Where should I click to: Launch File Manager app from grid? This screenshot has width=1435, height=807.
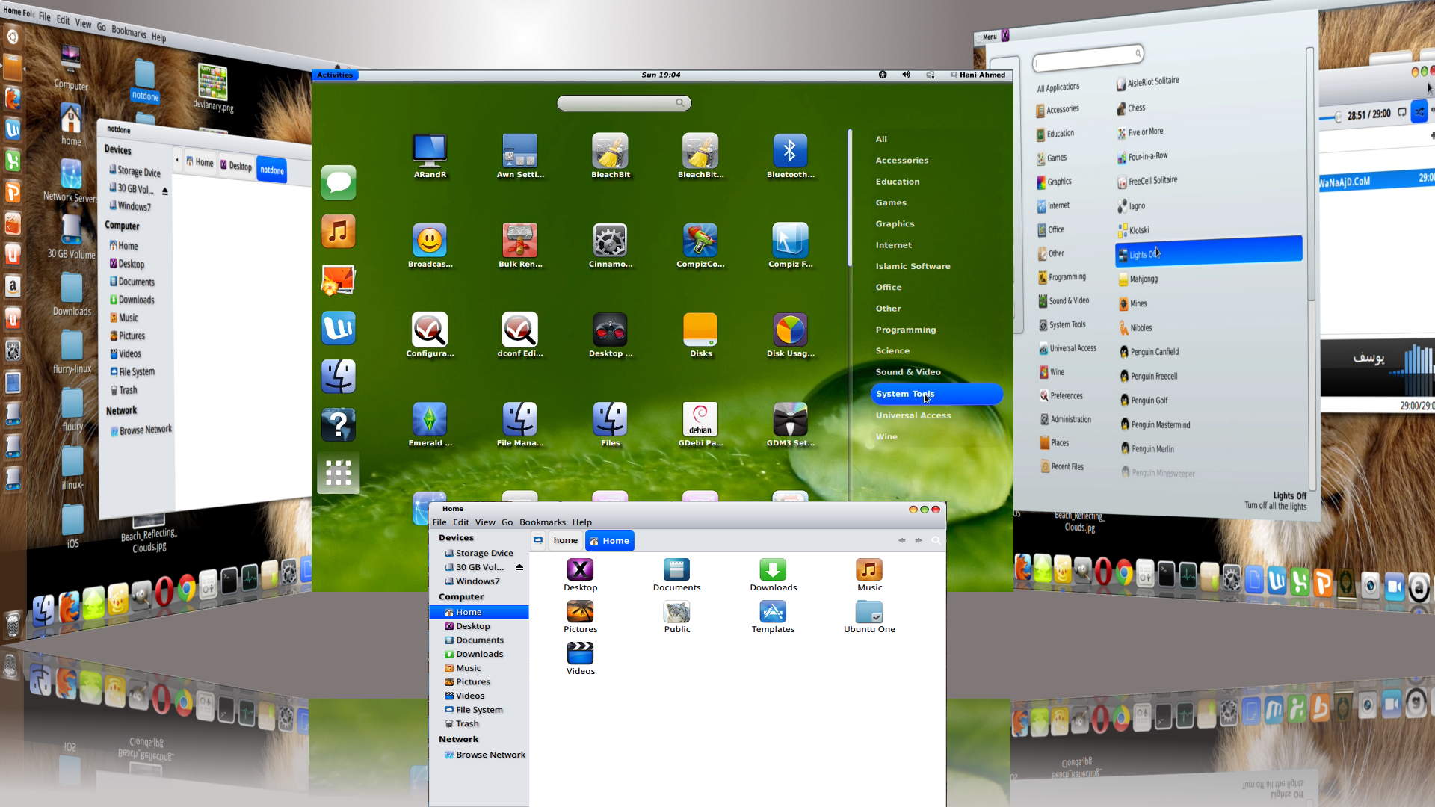[520, 419]
